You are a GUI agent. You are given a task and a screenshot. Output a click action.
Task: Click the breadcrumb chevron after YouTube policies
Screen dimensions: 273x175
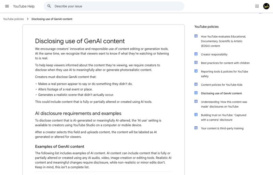28,19
